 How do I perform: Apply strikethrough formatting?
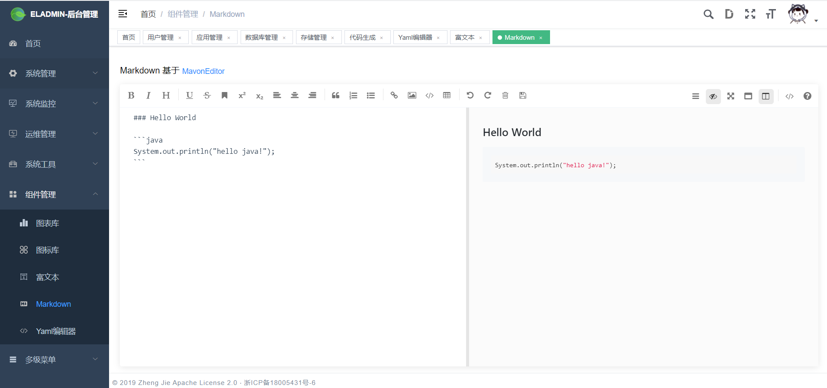click(207, 95)
